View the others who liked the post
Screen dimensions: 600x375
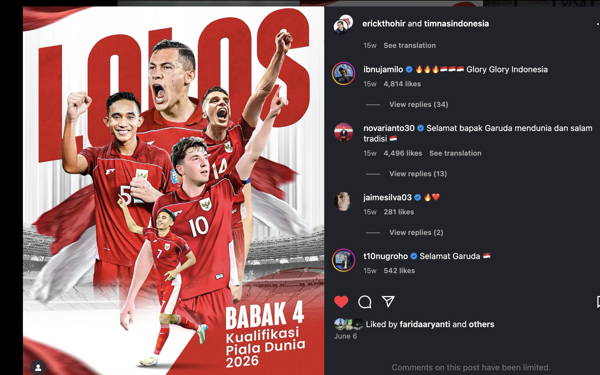click(x=481, y=324)
